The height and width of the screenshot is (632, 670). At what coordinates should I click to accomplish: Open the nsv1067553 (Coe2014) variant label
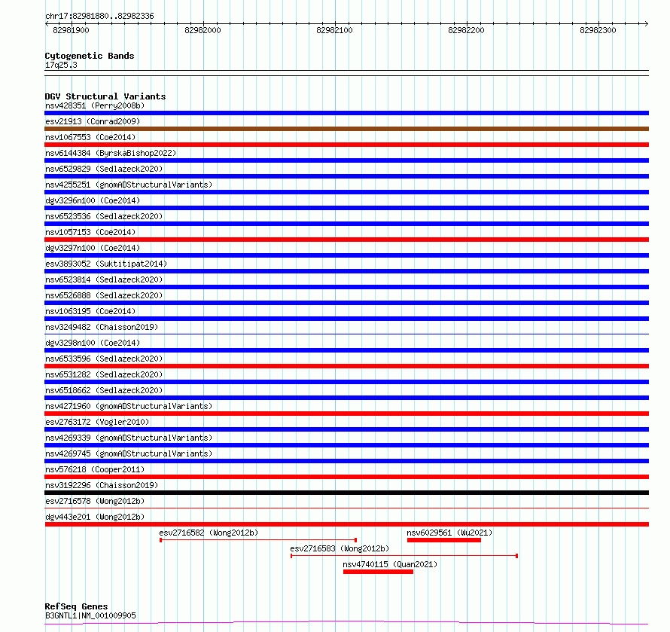click(x=90, y=137)
